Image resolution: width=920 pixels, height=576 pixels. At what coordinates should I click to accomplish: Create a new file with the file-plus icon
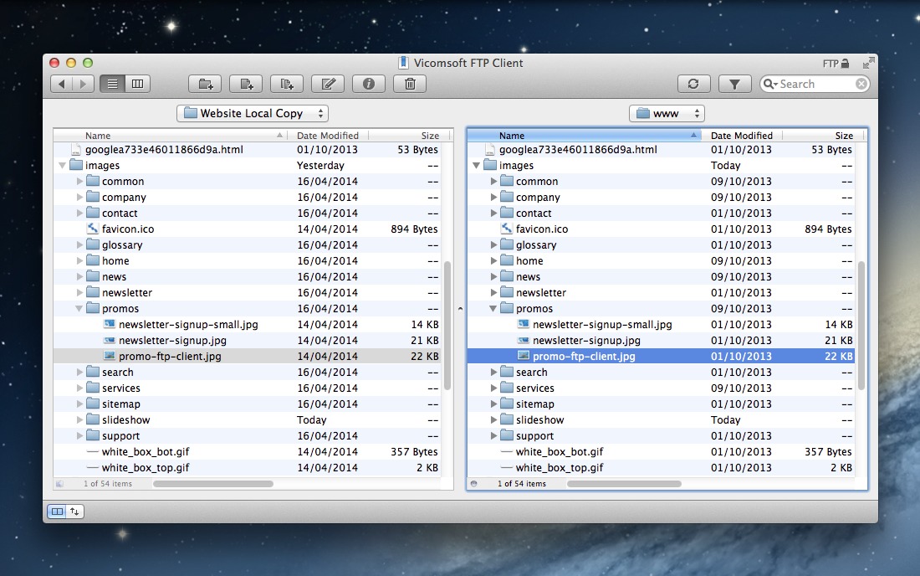245,84
